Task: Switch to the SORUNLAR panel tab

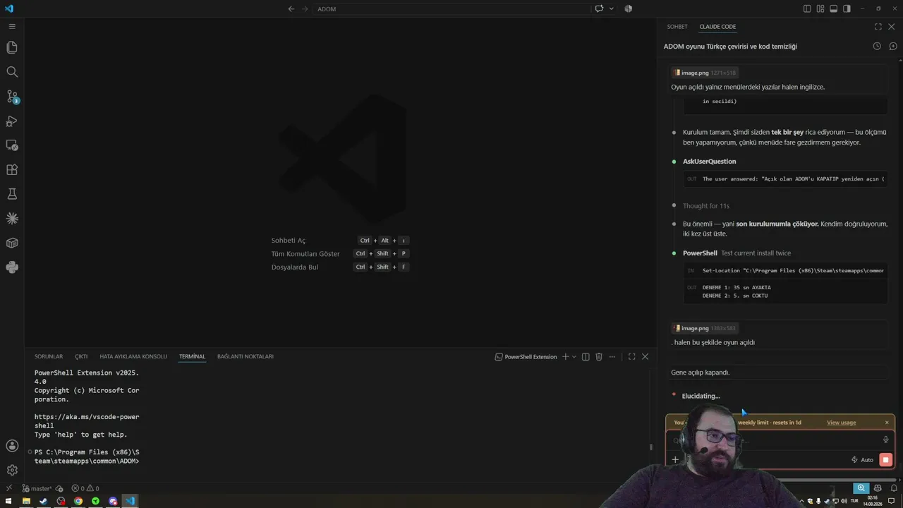Action: click(x=49, y=357)
